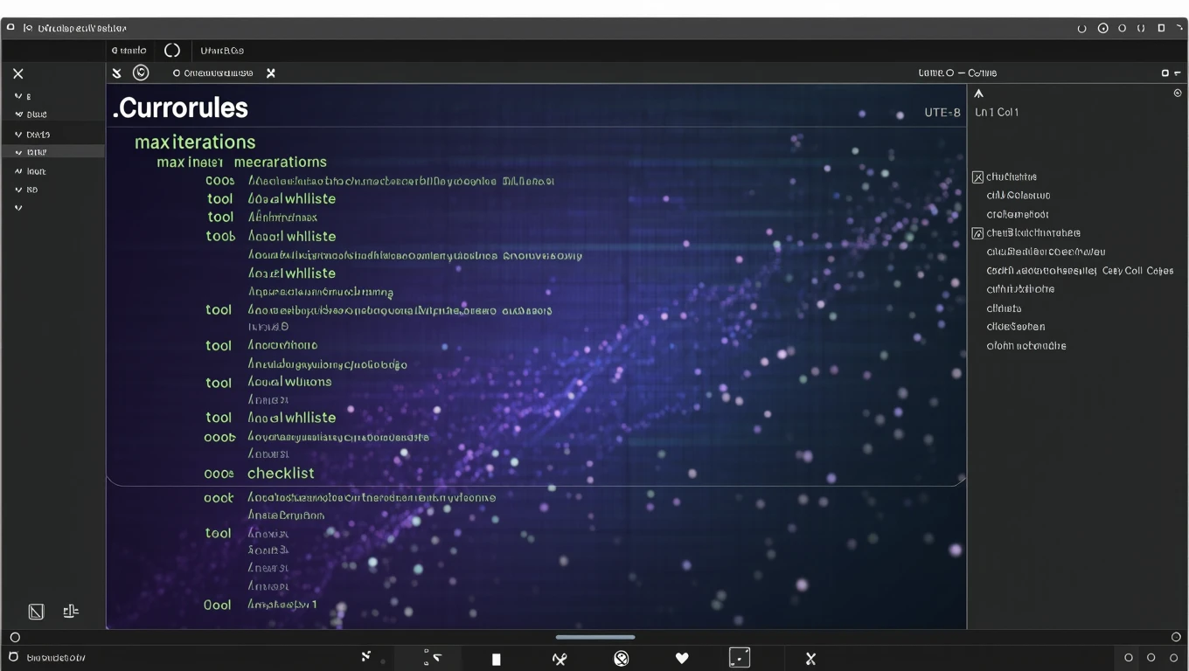
Task: Click the up arrow icon in the right panel
Action: point(979,93)
